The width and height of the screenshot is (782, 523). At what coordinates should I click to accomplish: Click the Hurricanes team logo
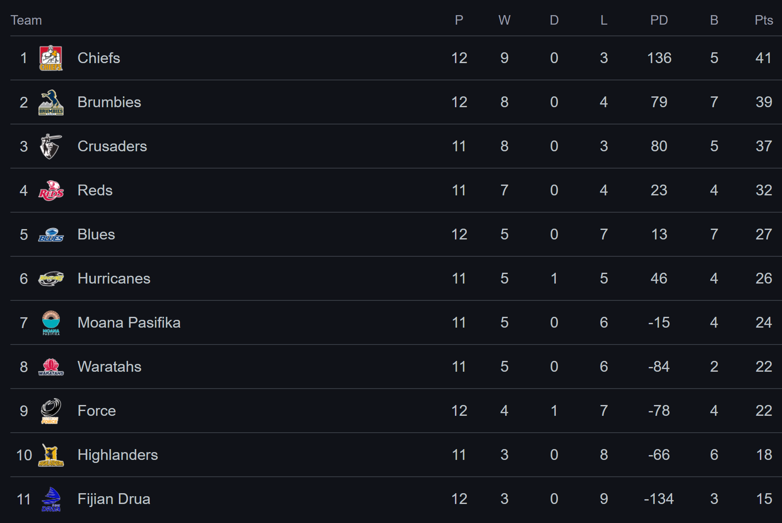coord(51,279)
